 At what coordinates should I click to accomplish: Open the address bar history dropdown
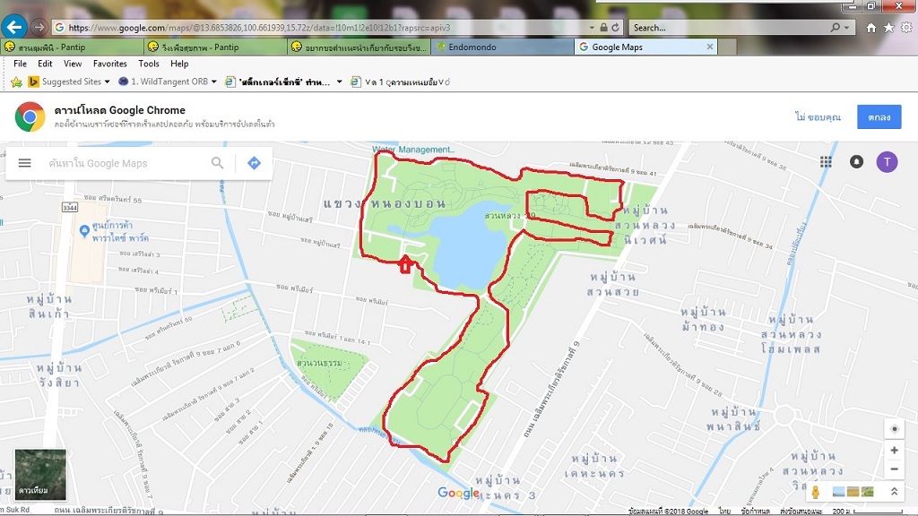(x=592, y=28)
